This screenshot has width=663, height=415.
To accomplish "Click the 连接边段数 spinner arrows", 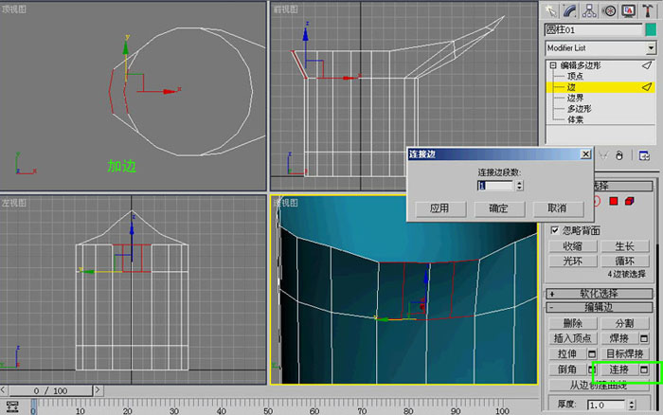I will pyautogui.click(x=520, y=186).
